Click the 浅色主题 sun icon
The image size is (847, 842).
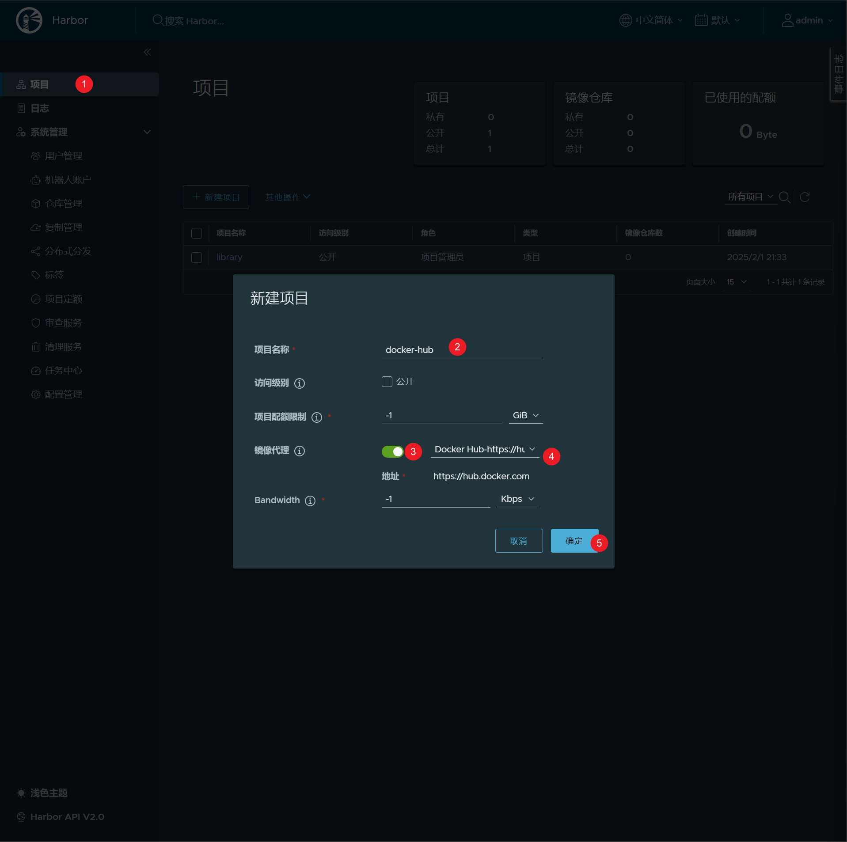point(21,793)
